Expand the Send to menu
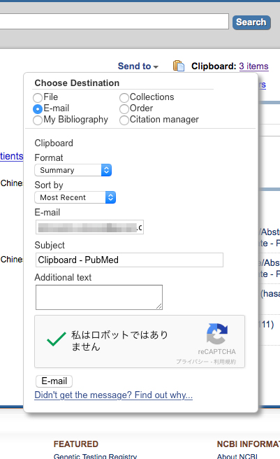Image resolution: width=280 pixels, height=459 pixels. [x=138, y=66]
